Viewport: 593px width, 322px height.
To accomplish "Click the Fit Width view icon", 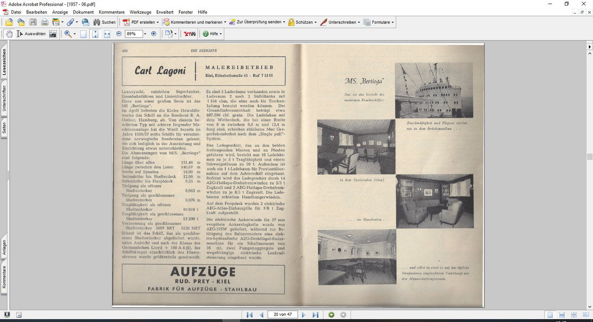I will pyautogui.click(x=107, y=34).
